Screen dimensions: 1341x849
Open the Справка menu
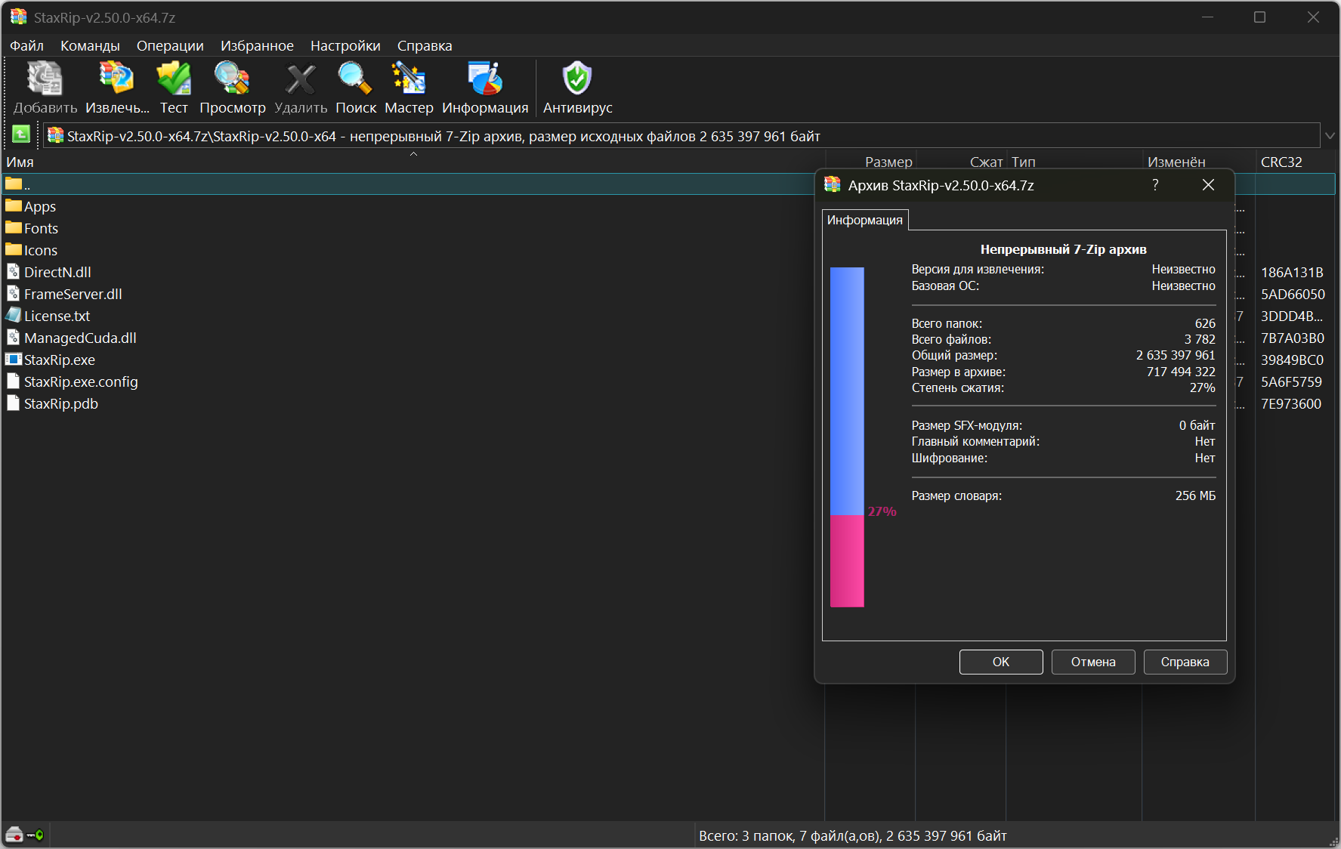click(x=425, y=46)
